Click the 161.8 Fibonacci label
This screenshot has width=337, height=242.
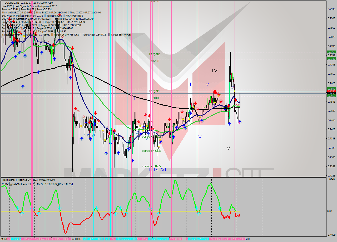coord(155,61)
